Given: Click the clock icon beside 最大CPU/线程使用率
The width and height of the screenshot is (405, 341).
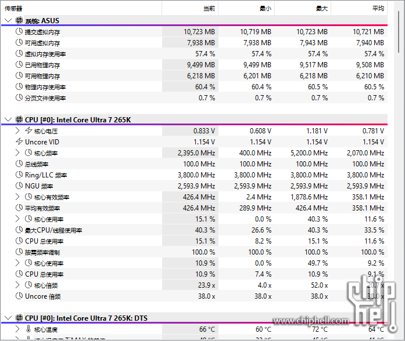Looking at the screenshot, I should coord(19,230).
